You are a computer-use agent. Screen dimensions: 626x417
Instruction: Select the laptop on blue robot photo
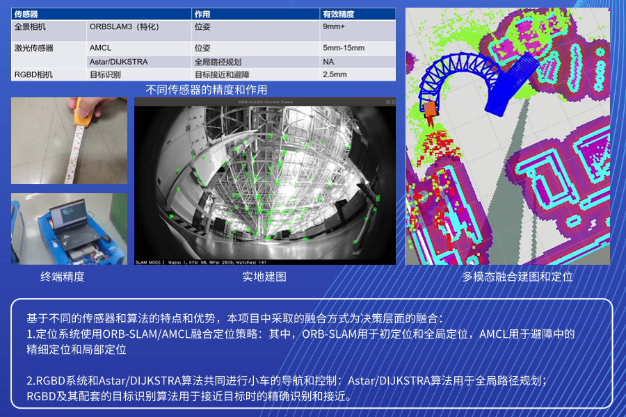[x=69, y=229]
